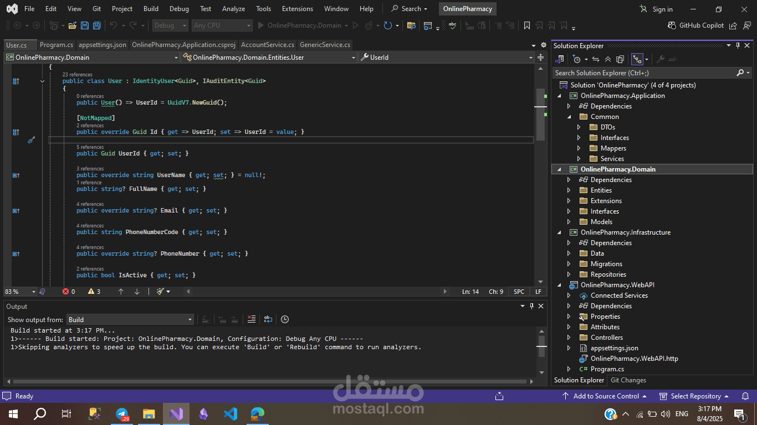Image resolution: width=757 pixels, height=425 pixels.
Task: Click the Hot Reload flame icon
Action: tap(369, 25)
